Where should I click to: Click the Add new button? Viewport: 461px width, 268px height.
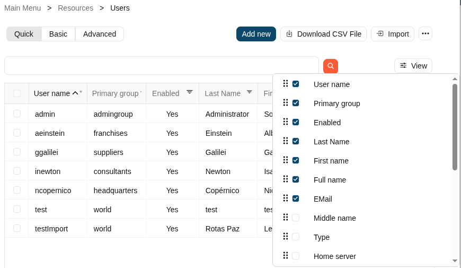pos(256,34)
